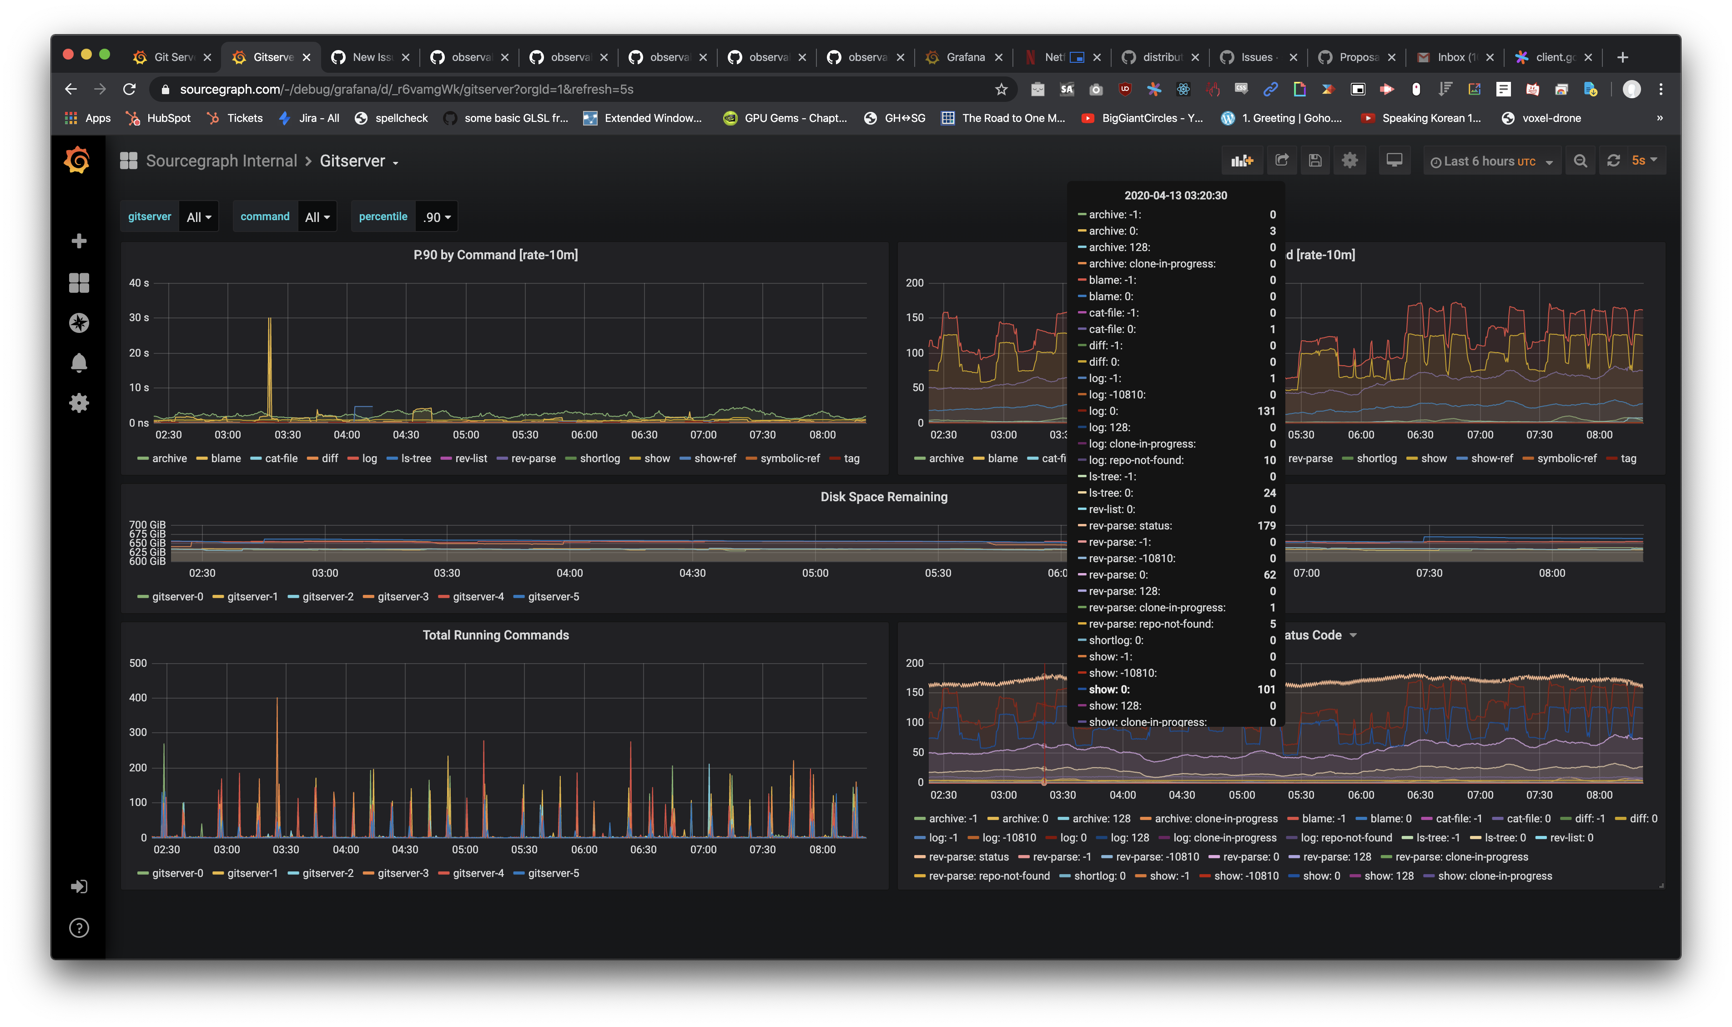Switch to the Git Server browser tab
Screen dimensions: 1732x1027
[x=171, y=57]
